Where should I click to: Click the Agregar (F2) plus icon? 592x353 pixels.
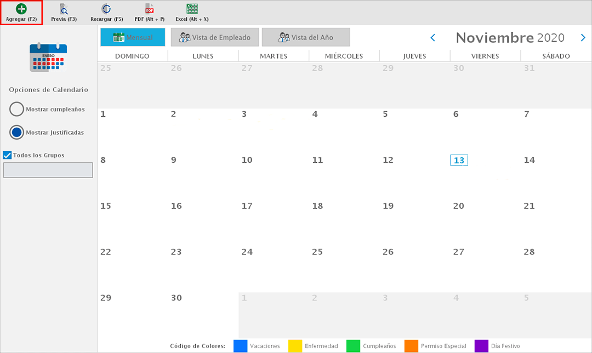(21, 9)
